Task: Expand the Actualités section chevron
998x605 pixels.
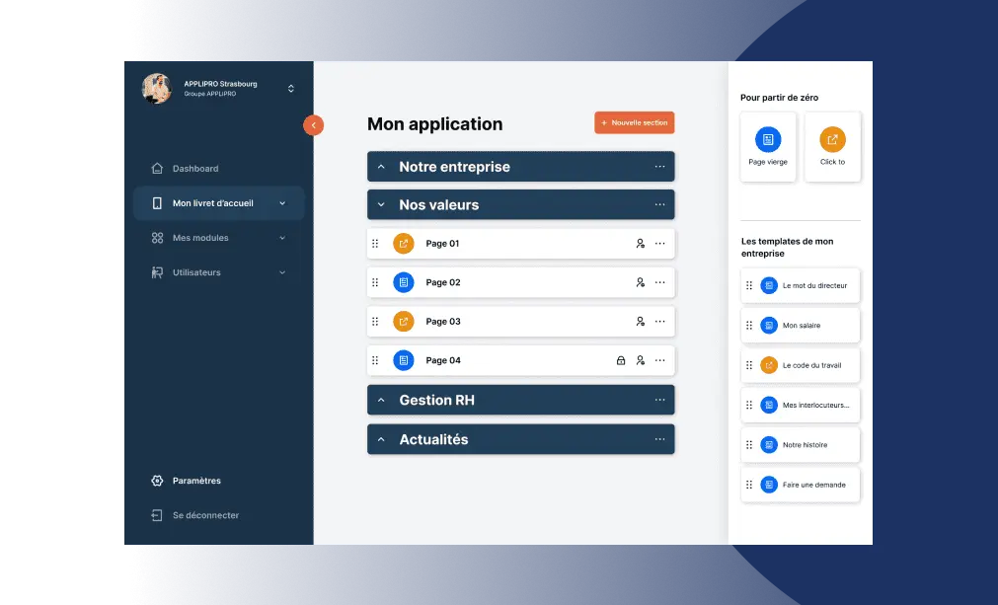Action: (381, 439)
